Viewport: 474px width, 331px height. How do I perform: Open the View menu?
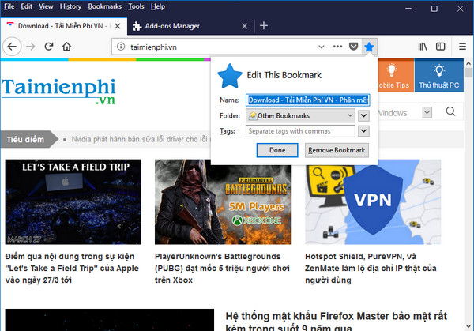(46, 6)
